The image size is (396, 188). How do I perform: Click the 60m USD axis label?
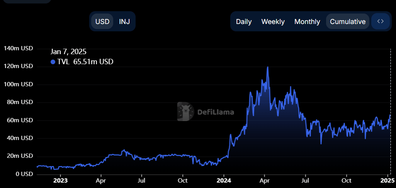click(x=20, y=120)
